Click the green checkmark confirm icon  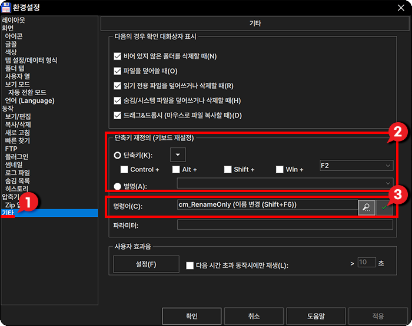coord(385,207)
